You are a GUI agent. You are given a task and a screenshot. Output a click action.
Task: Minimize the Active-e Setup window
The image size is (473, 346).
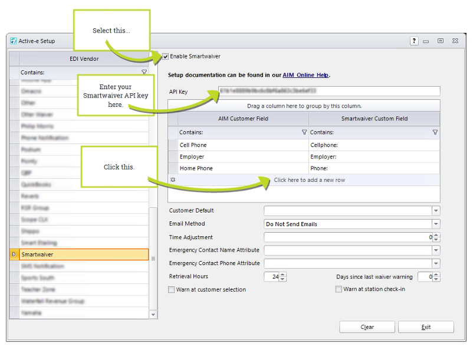[x=426, y=41]
